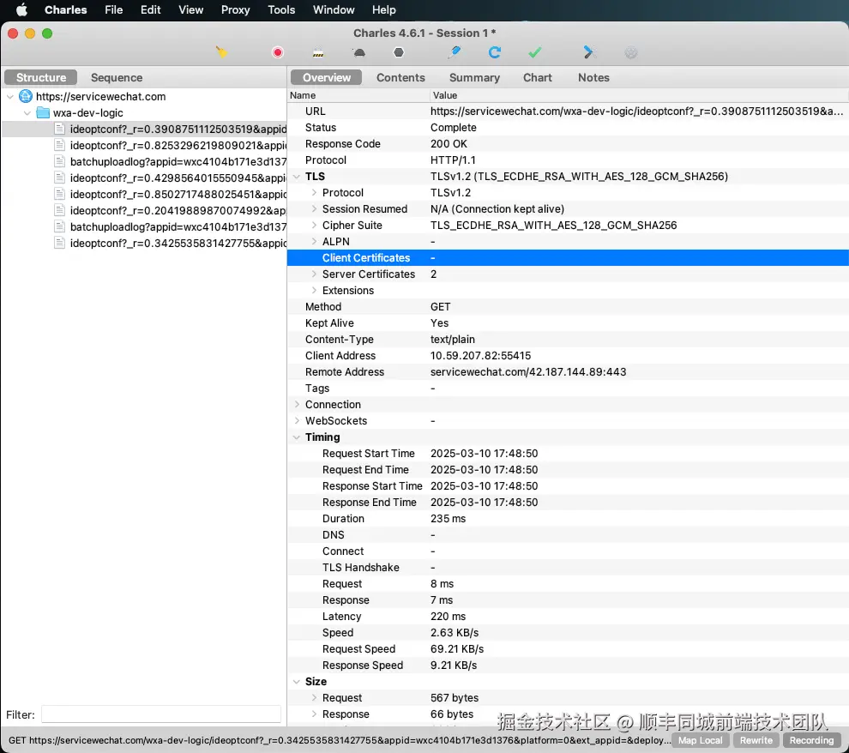Viewport: 849px width, 753px height.
Task: Expand the Session Resumed row
Action: (314, 209)
